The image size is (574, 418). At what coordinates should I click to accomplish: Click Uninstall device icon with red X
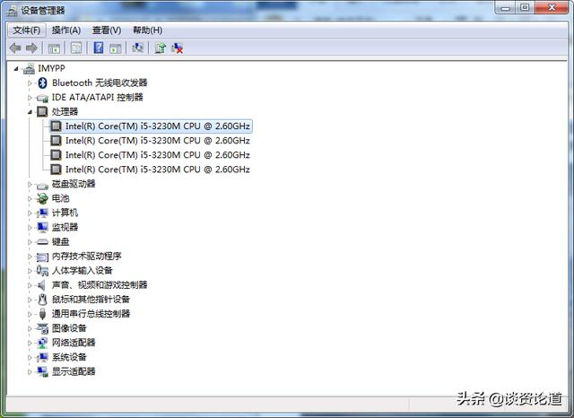[x=178, y=48]
